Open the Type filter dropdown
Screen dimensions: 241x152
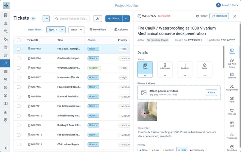(56, 29)
